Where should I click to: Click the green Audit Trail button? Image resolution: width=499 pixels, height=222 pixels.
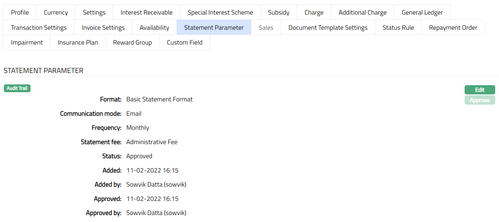click(x=17, y=88)
